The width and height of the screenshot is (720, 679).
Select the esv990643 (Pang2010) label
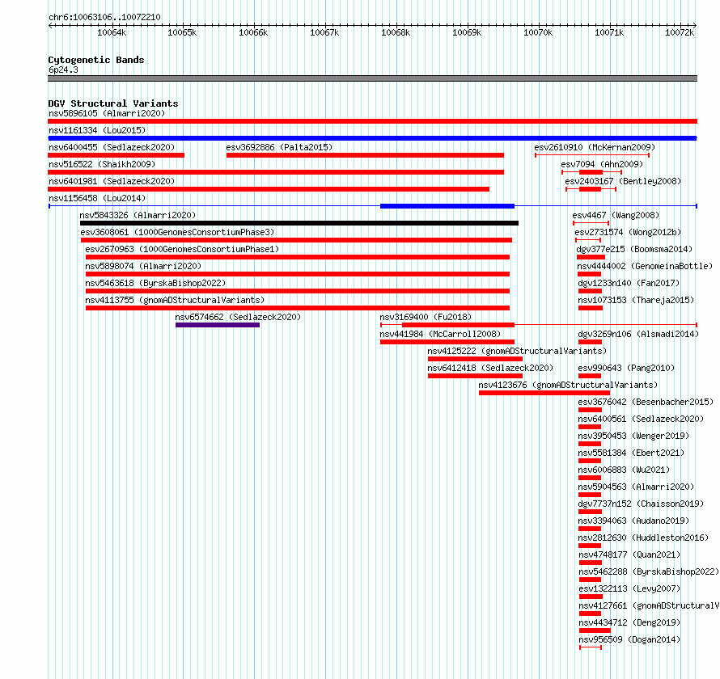626,368
